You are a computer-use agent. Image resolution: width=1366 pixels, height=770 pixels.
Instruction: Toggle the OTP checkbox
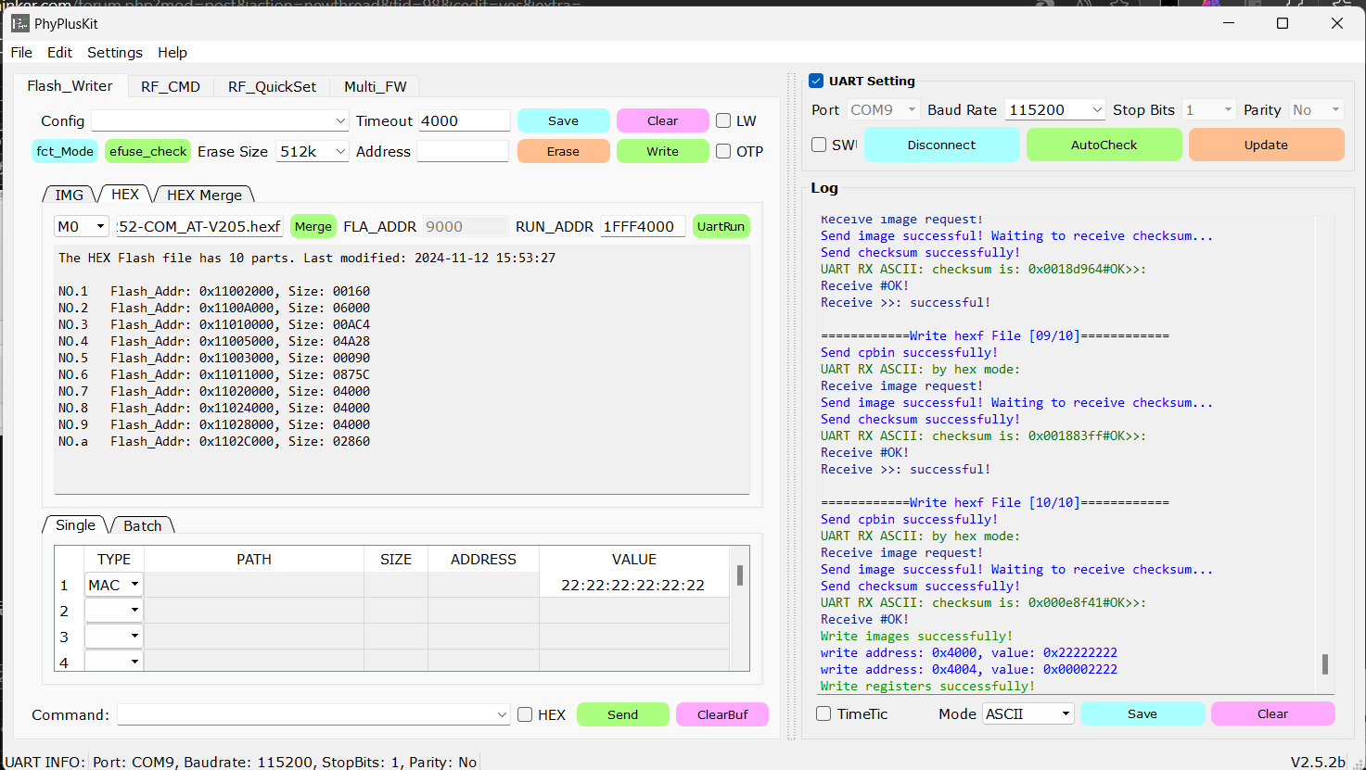[x=723, y=151]
